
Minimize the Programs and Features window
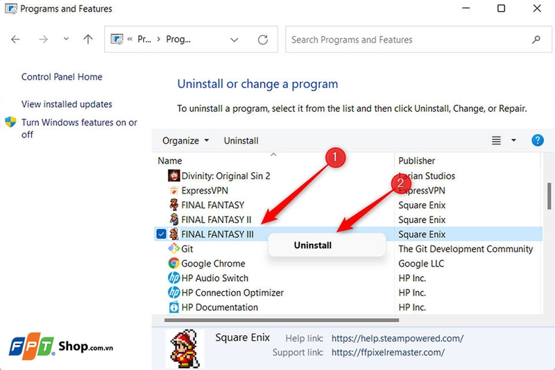tap(466, 8)
